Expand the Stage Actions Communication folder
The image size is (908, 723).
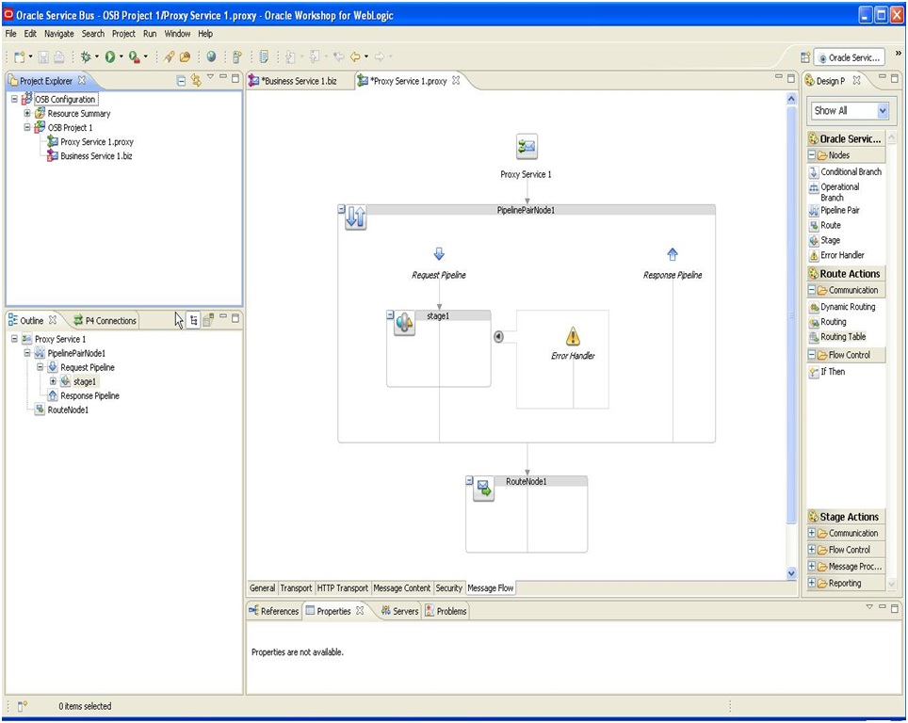(811, 533)
